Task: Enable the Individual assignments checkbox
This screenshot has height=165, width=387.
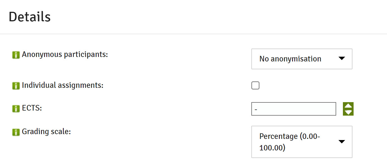Action: click(x=255, y=86)
